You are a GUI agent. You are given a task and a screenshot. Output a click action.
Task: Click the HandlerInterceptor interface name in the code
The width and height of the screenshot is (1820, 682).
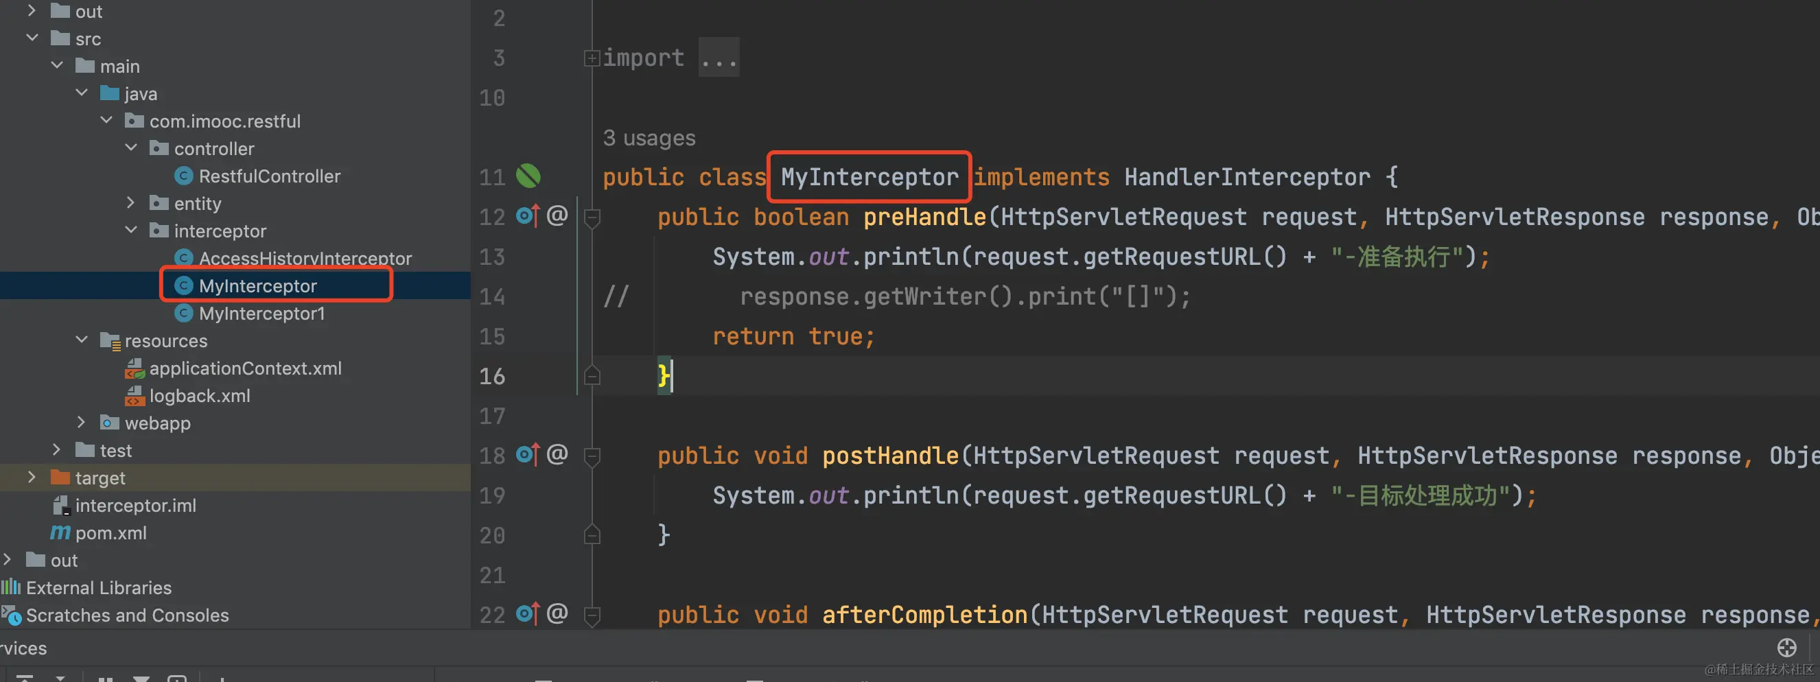click(x=1247, y=176)
